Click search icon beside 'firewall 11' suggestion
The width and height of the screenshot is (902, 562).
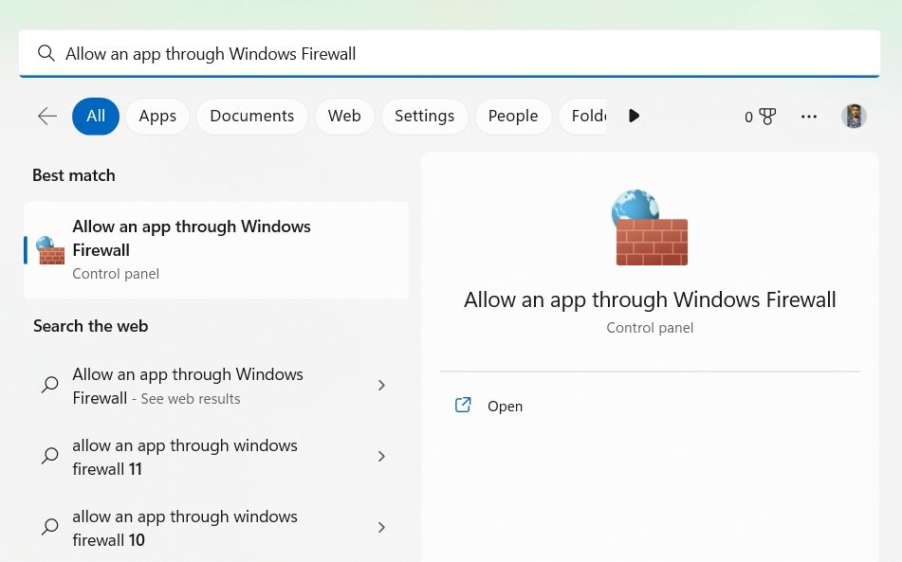(x=50, y=456)
